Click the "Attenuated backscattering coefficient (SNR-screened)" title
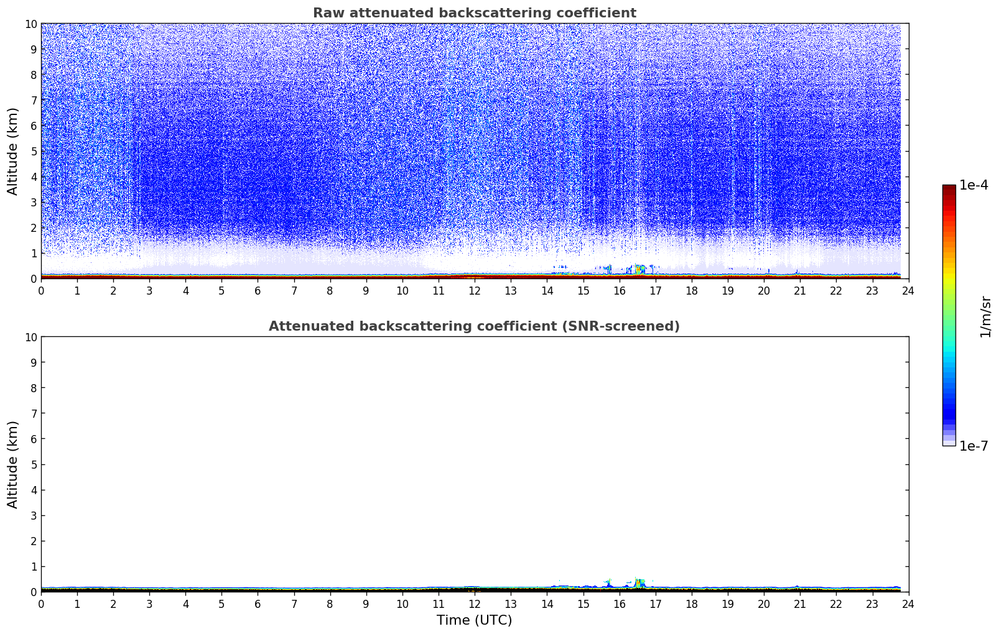 (474, 326)
